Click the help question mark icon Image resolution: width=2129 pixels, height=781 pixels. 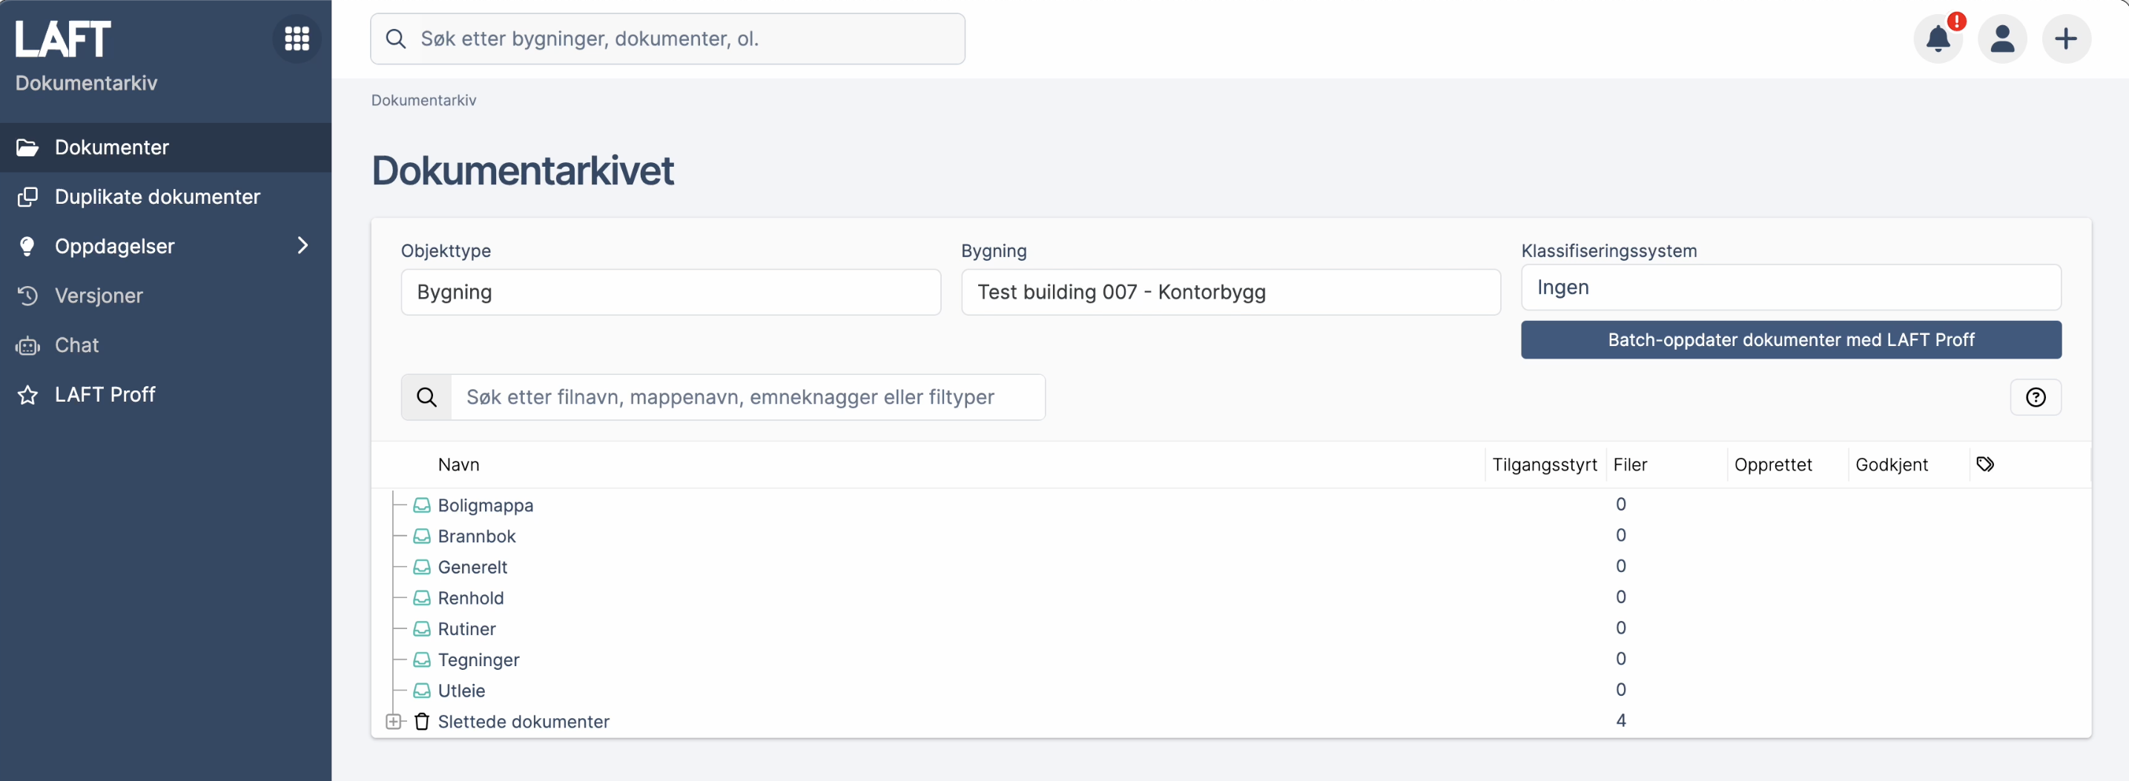(x=2036, y=397)
